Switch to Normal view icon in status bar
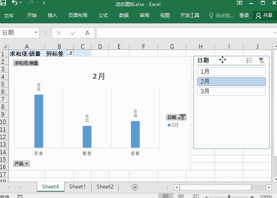This screenshot has height=198, width=277. [x=165, y=196]
